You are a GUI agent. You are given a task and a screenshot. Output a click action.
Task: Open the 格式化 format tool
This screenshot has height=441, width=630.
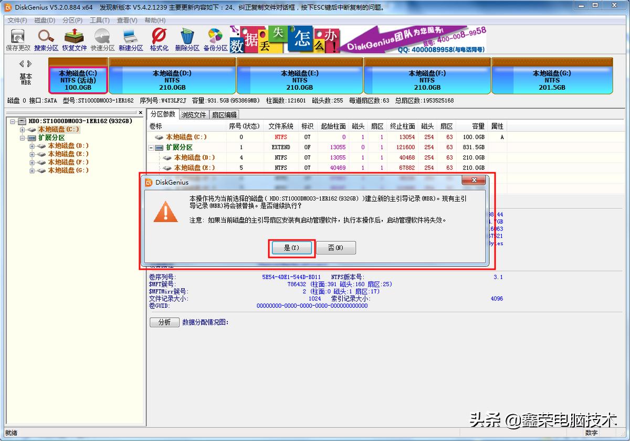159,39
